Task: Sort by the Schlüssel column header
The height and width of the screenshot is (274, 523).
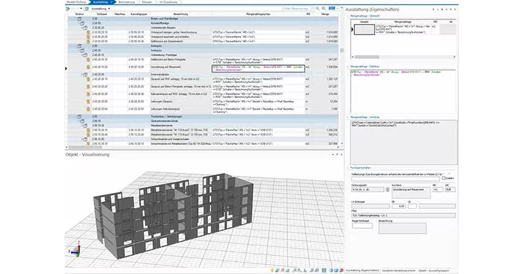Action: coord(102,14)
